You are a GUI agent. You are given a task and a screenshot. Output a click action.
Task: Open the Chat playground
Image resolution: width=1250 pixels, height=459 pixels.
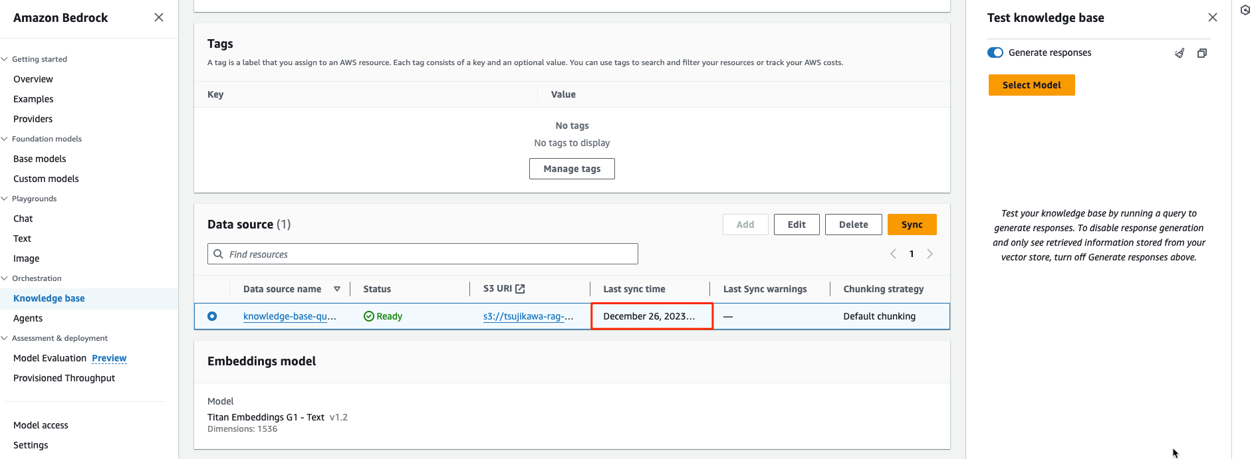click(23, 219)
